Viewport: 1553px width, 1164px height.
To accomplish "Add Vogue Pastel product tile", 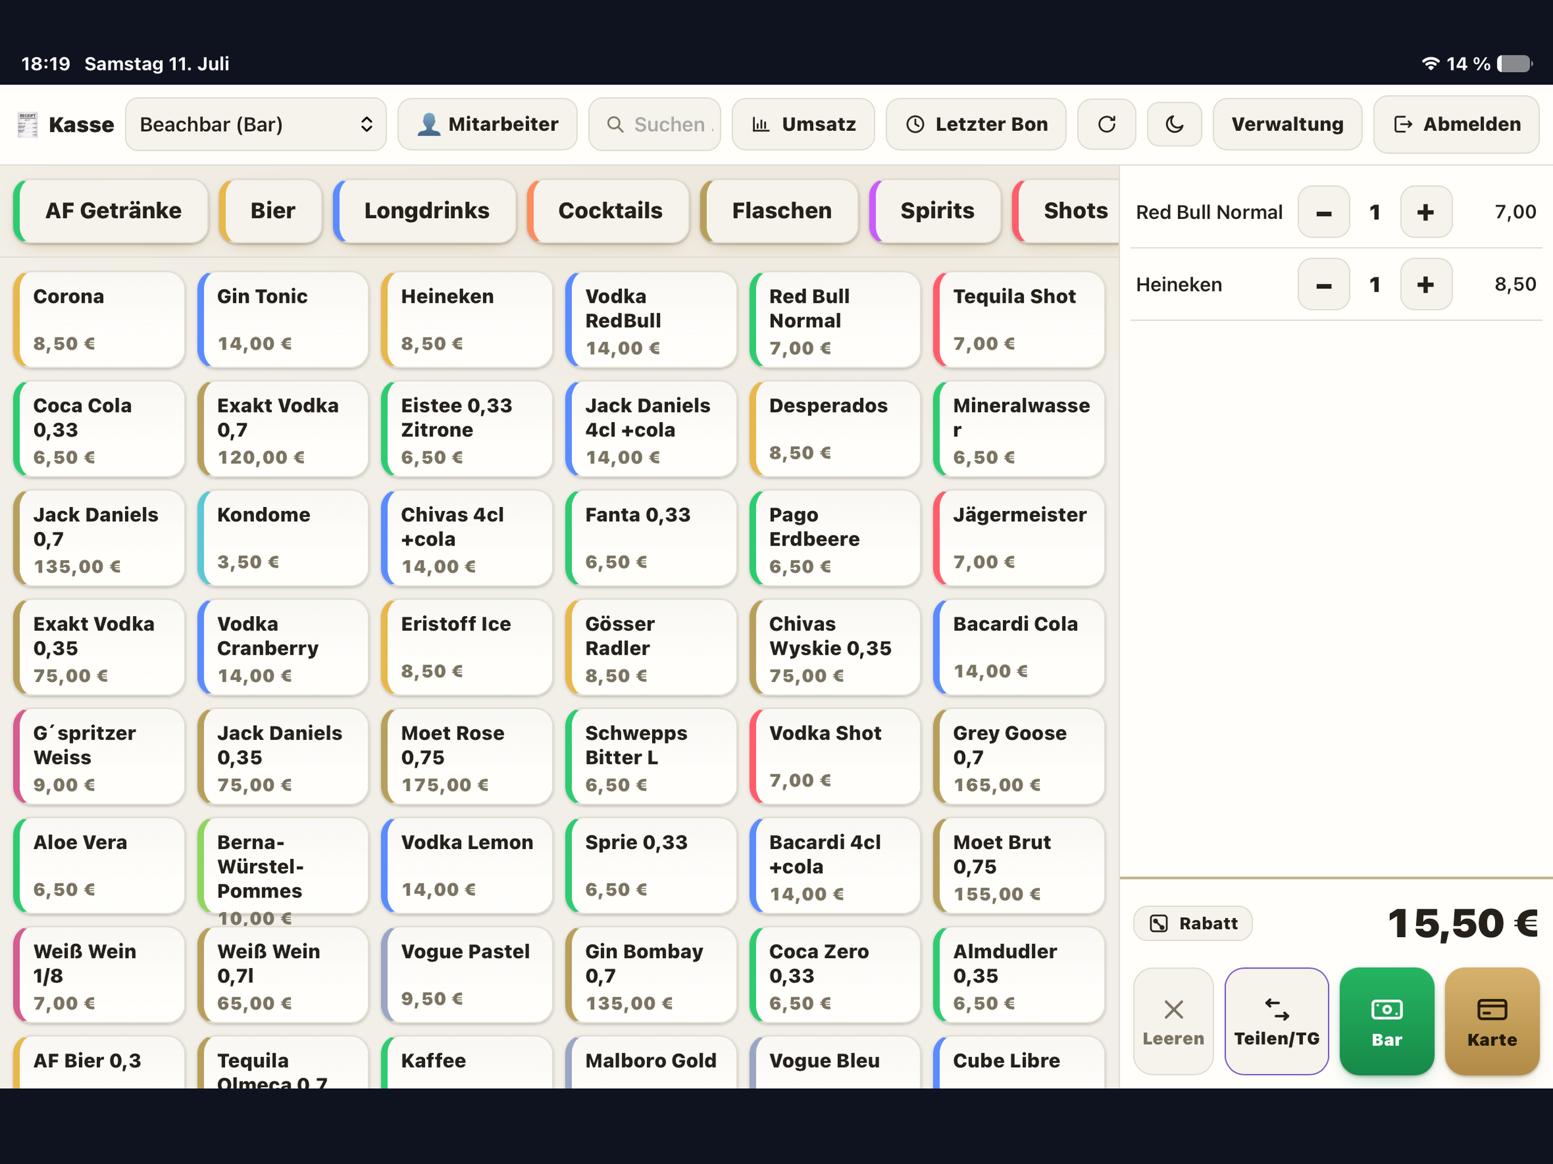I will 467,974.
